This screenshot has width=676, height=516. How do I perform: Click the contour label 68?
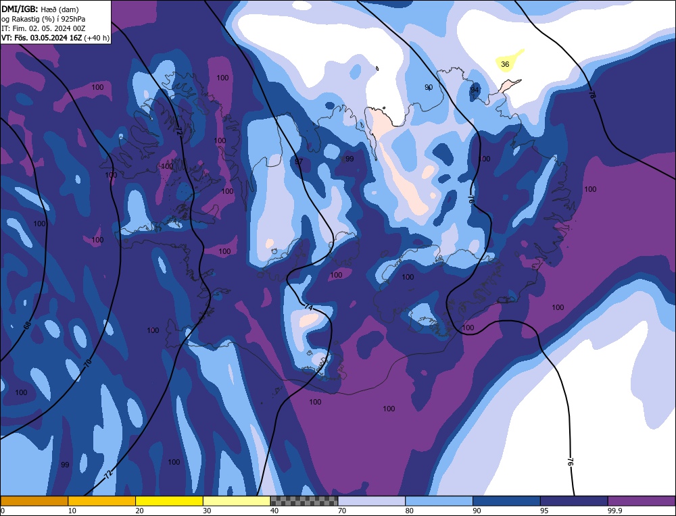click(27, 325)
